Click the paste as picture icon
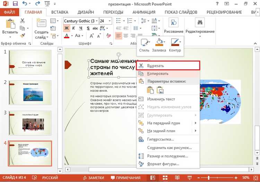260x182 pixels. 160,90
